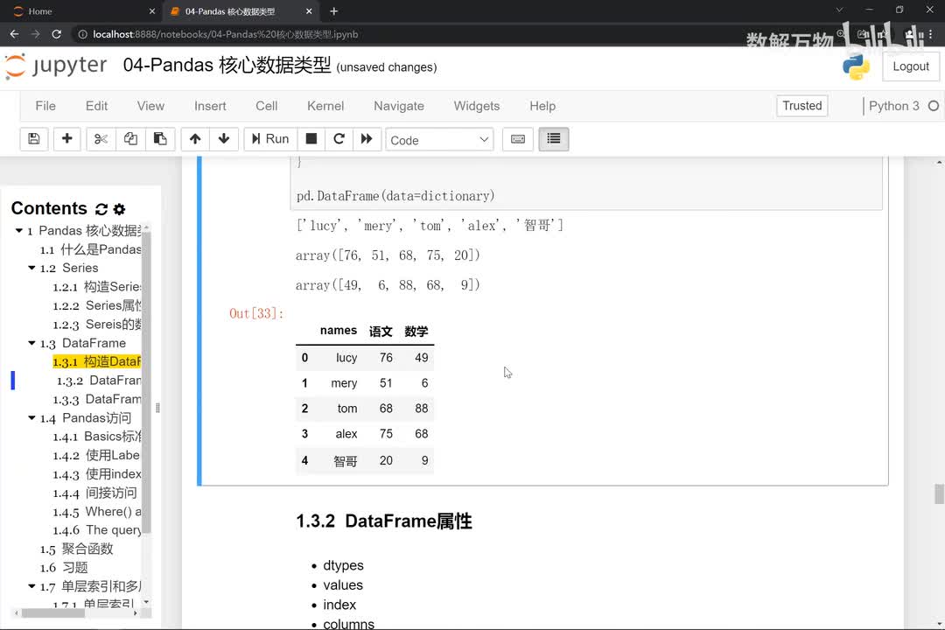The height and width of the screenshot is (630, 945).
Task: Click the Logout button
Action: 911,66
